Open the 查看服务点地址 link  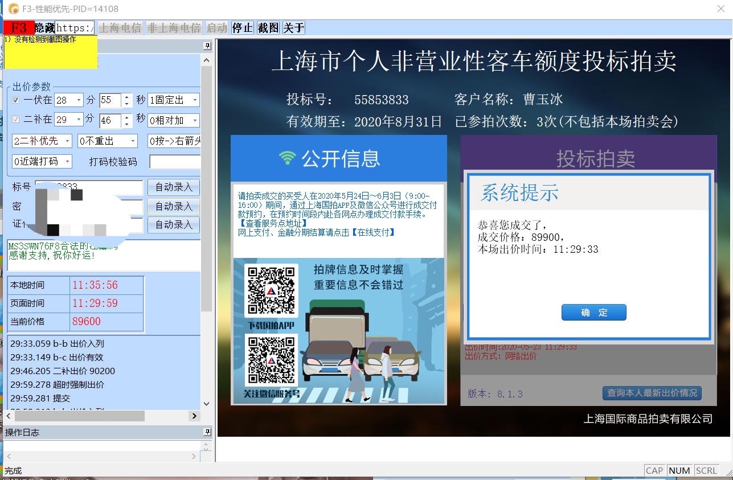(x=273, y=223)
